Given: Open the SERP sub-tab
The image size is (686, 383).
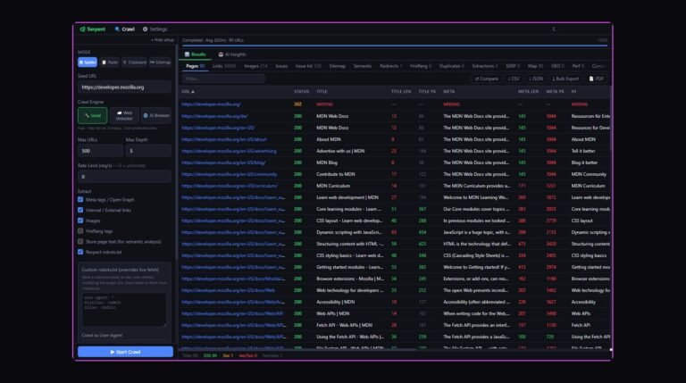Looking at the screenshot, I should [513, 66].
